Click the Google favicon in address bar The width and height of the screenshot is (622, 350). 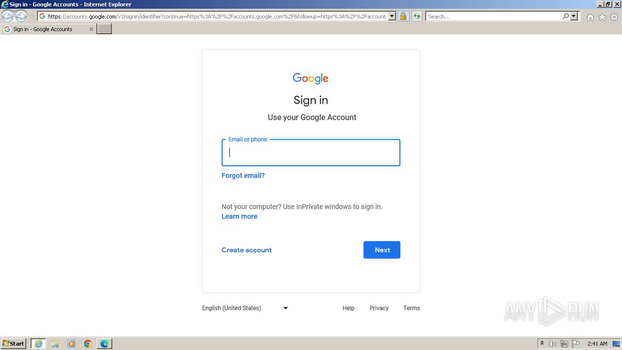[42, 17]
